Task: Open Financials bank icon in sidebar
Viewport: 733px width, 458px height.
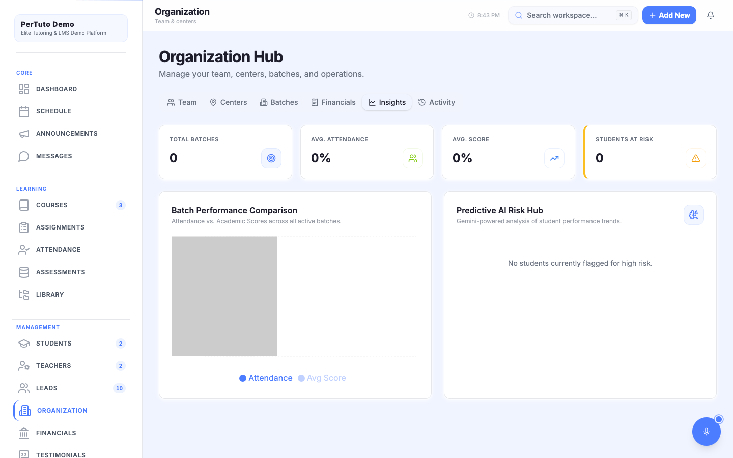Action: tap(24, 433)
